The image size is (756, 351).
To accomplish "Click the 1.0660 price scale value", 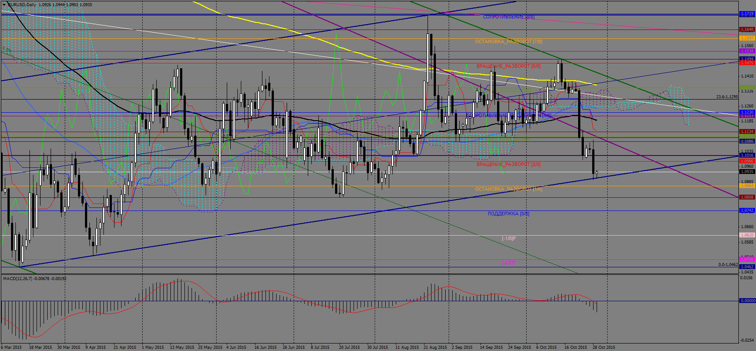I will click(x=747, y=227).
